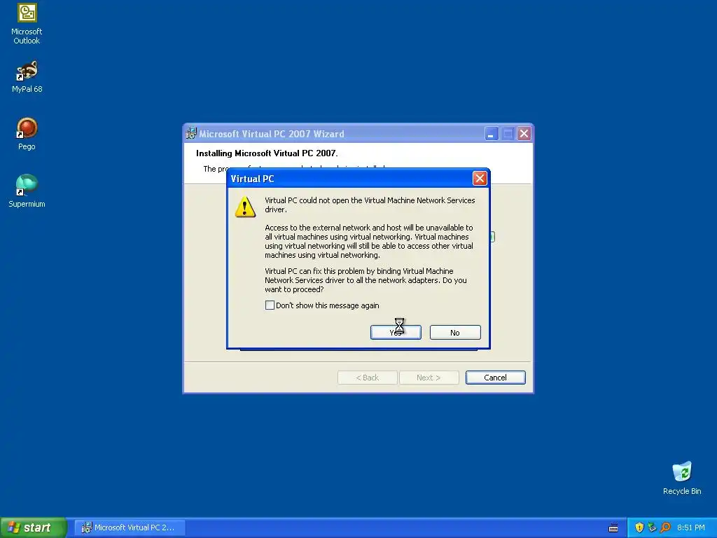Image resolution: width=717 pixels, height=538 pixels.
Task: Click the network connection tray icon
Action: (x=652, y=527)
